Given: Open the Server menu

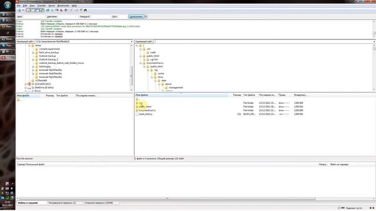Looking at the screenshot, I should point(52,5).
